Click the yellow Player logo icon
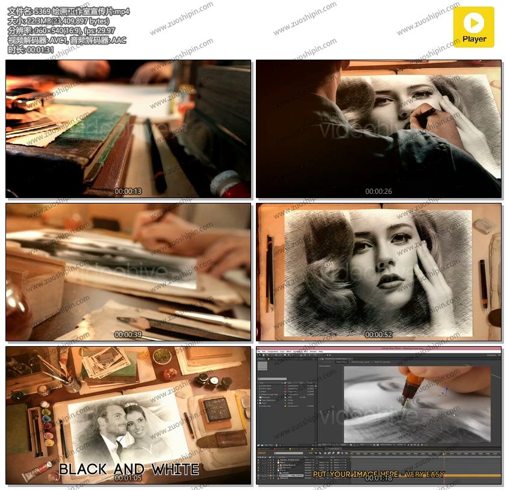Viewport: 507px width, 490px height. click(x=474, y=26)
